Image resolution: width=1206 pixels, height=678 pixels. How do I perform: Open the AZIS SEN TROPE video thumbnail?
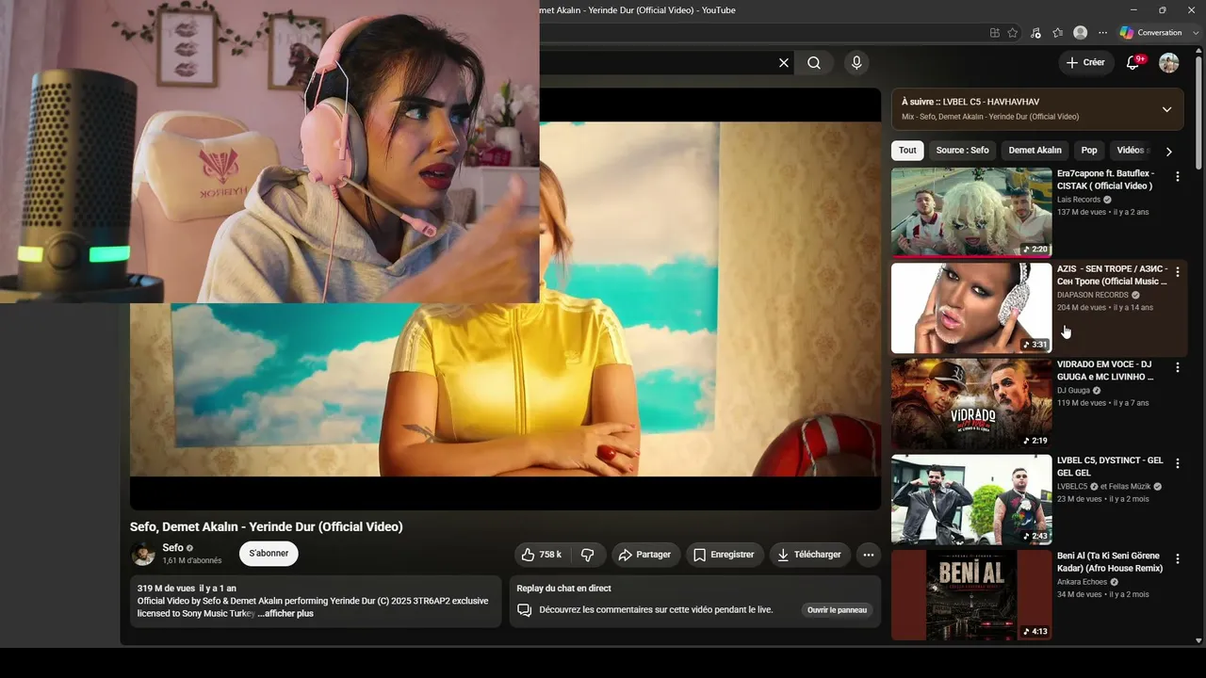(x=971, y=308)
